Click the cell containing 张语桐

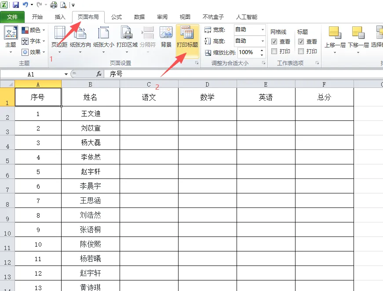coord(91,230)
